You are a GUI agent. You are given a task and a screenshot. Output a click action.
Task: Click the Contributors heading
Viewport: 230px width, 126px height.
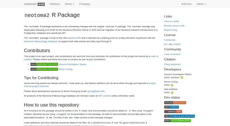(x=37, y=50)
